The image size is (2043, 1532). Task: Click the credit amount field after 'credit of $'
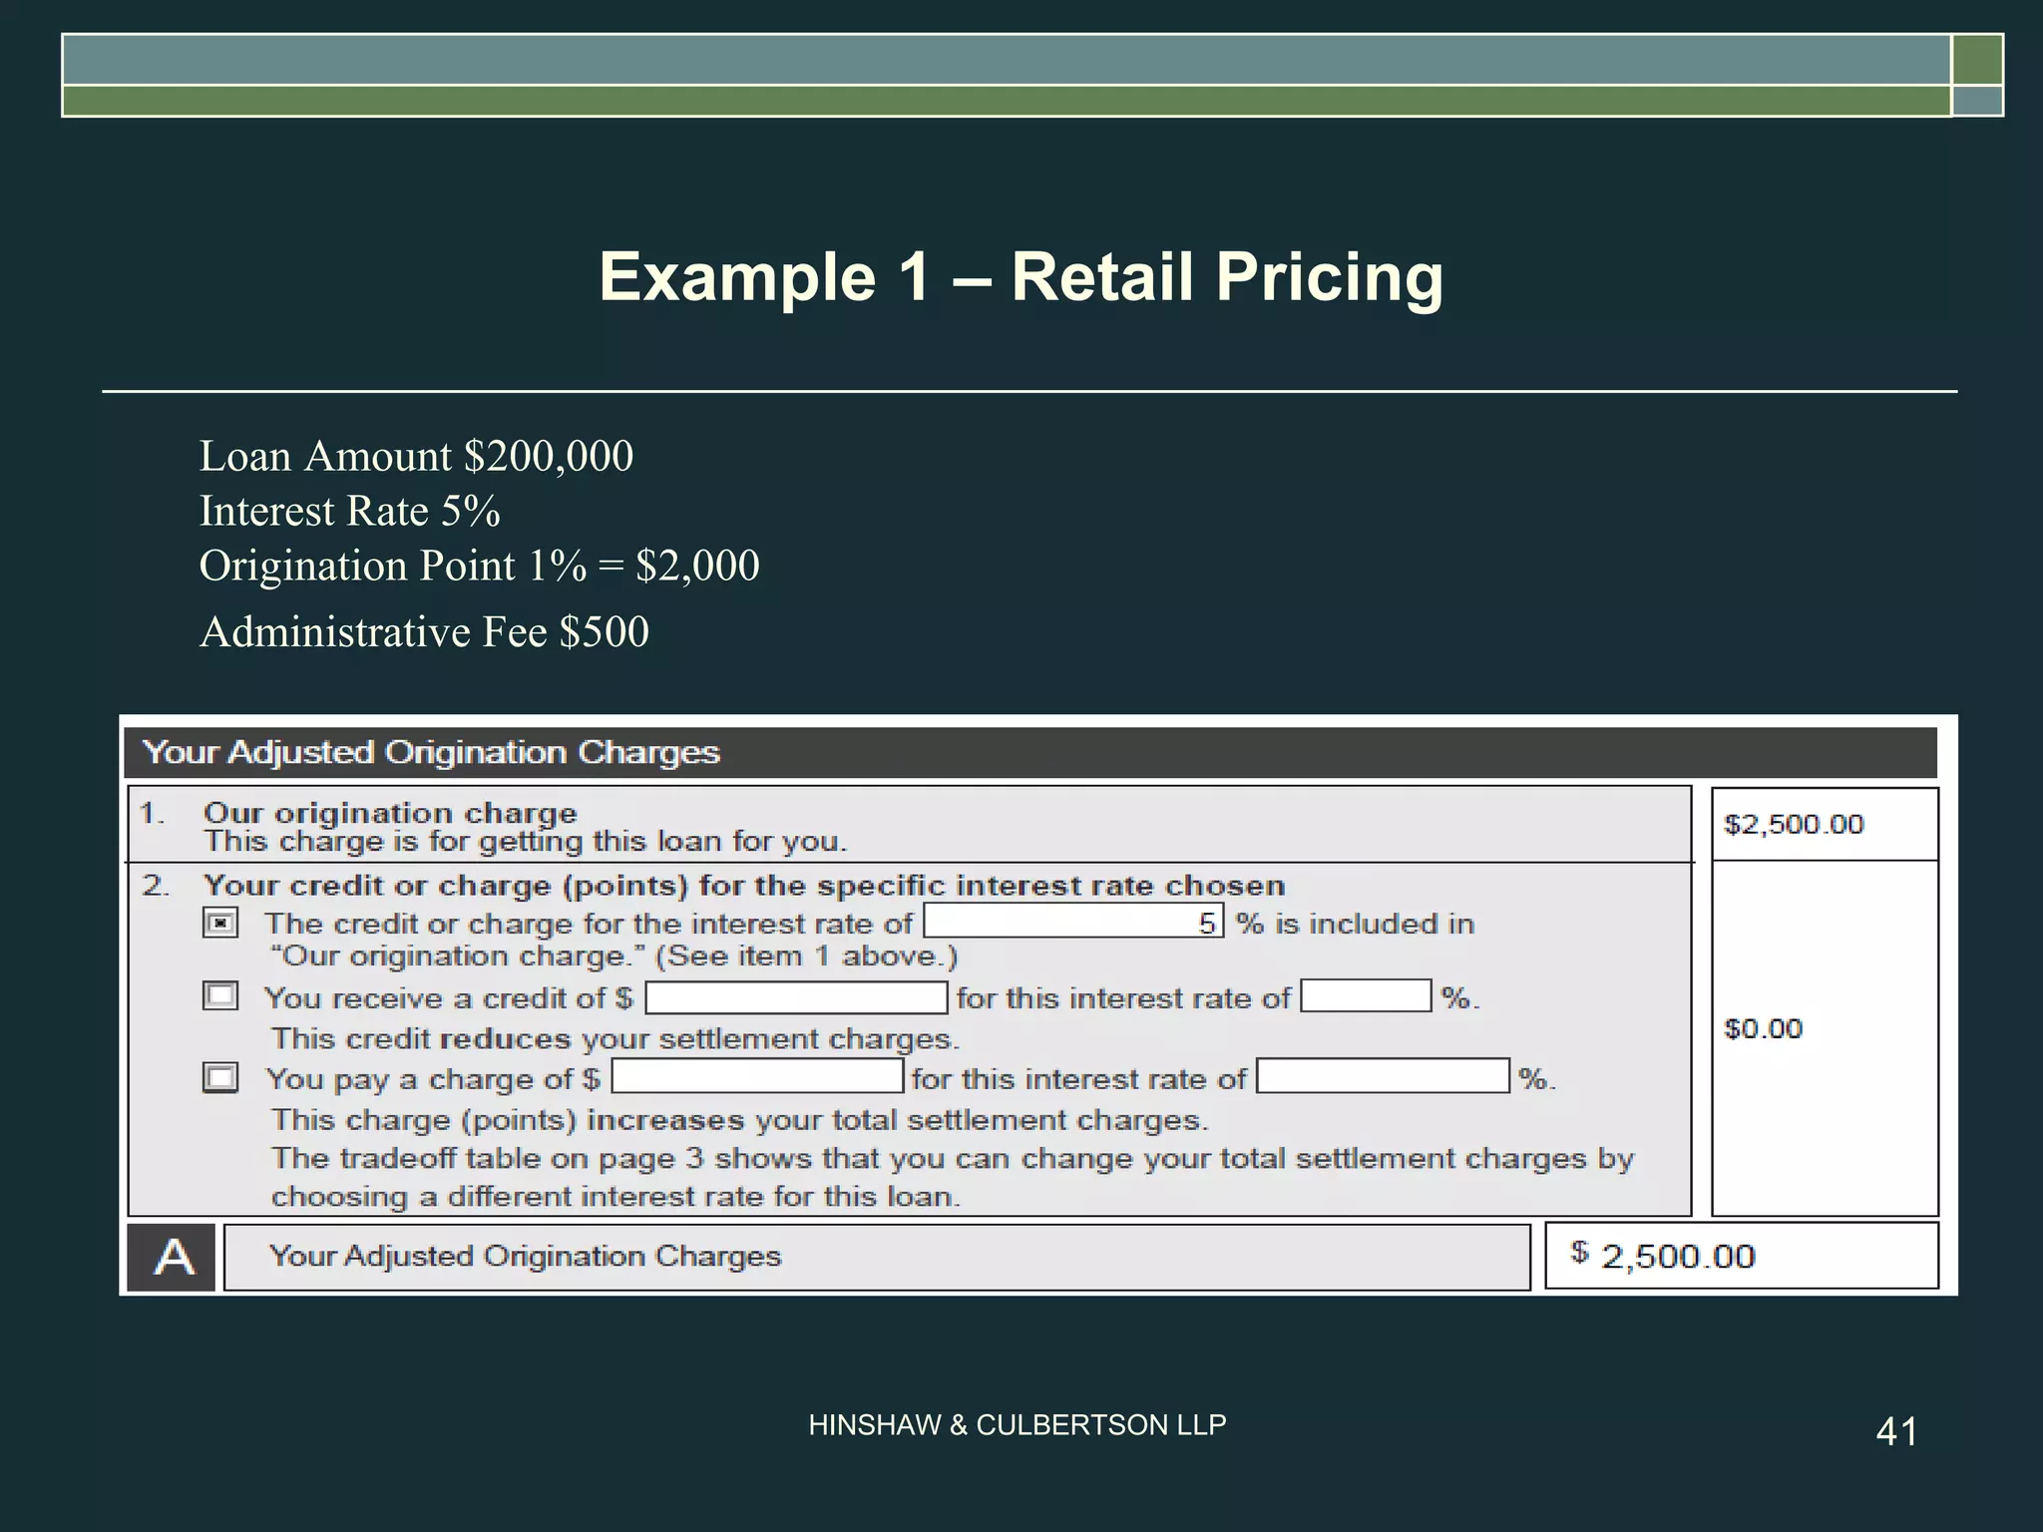(x=796, y=997)
